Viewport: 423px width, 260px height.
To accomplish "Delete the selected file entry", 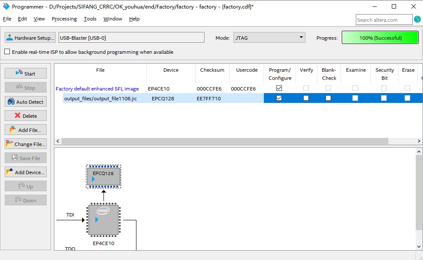I will 26,116.
